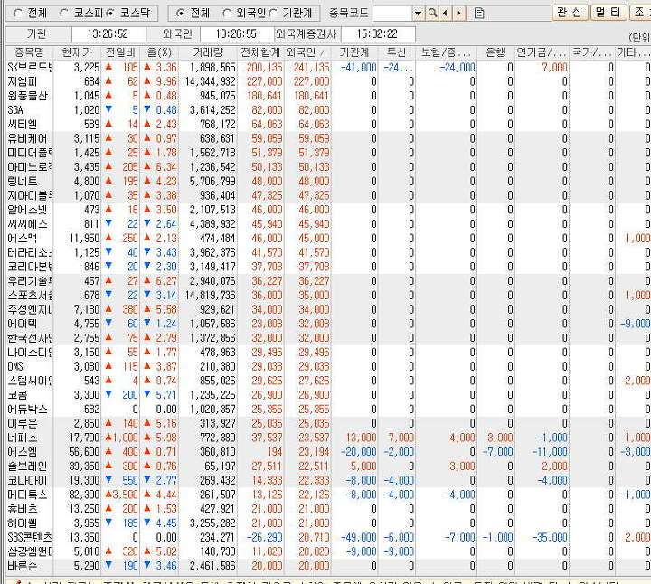Focus the 종목코드 input field
This screenshot has height=584, width=651.
point(392,14)
